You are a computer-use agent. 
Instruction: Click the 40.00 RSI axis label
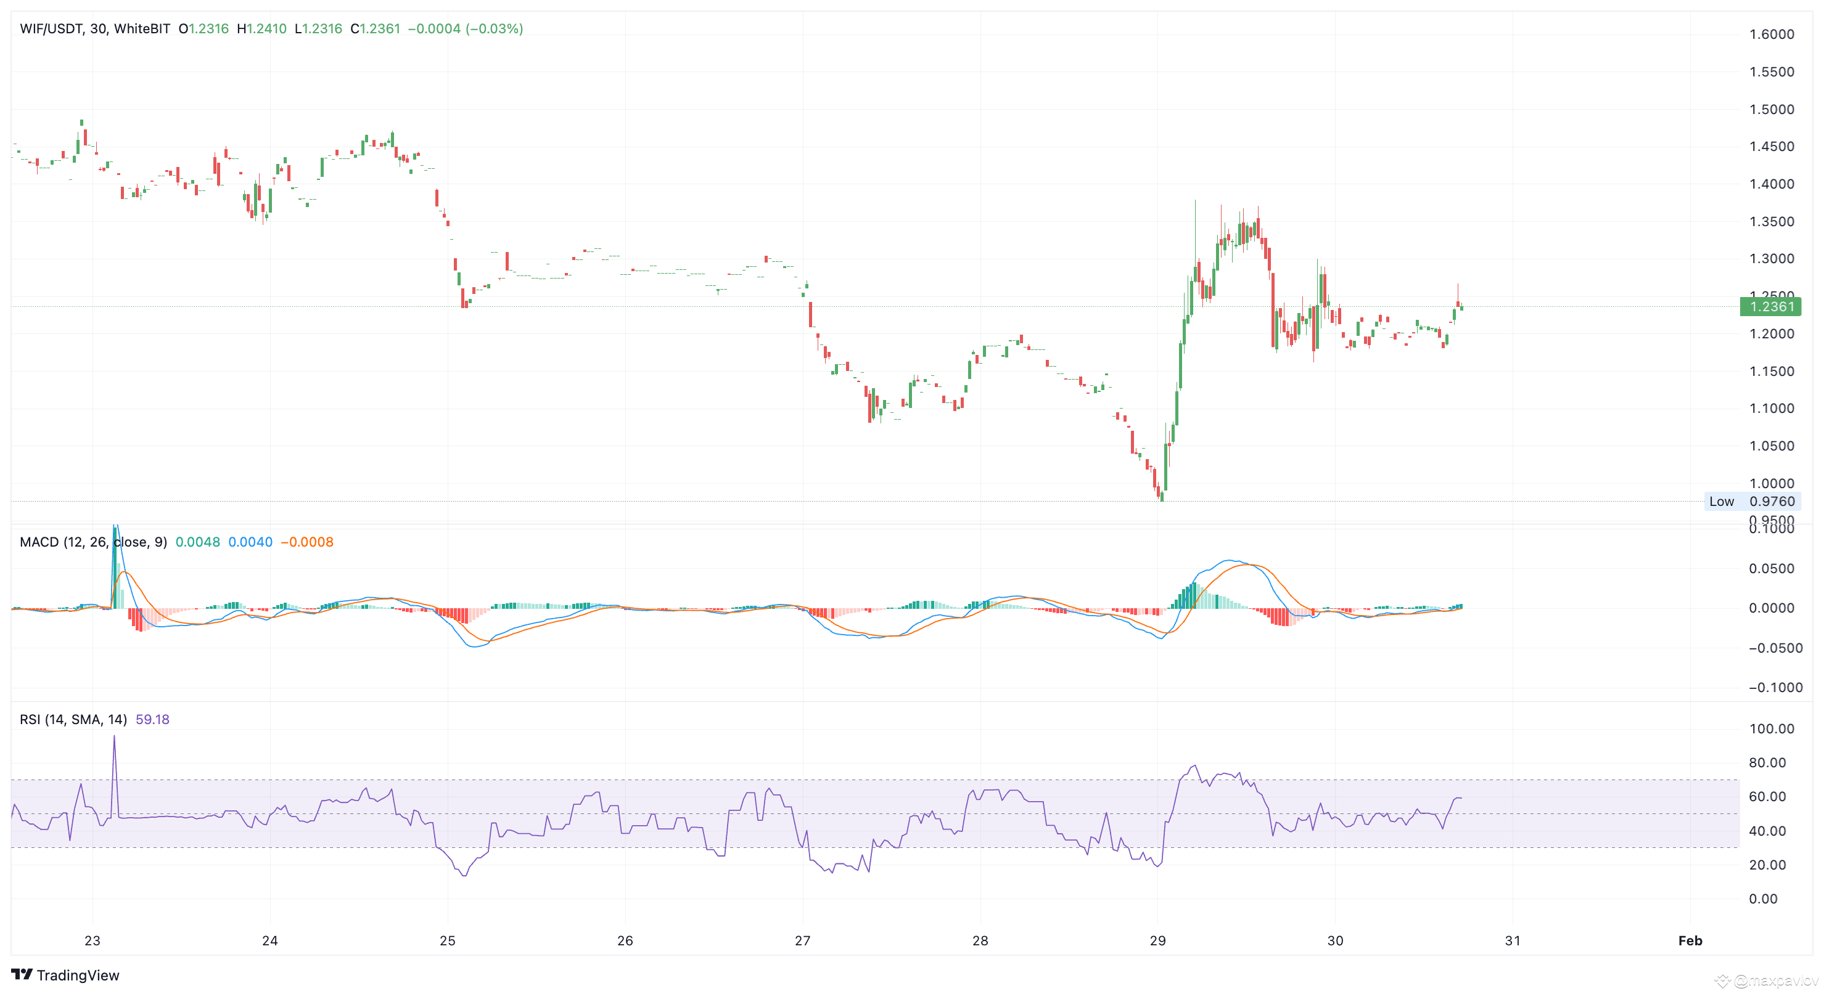(1767, 831)
